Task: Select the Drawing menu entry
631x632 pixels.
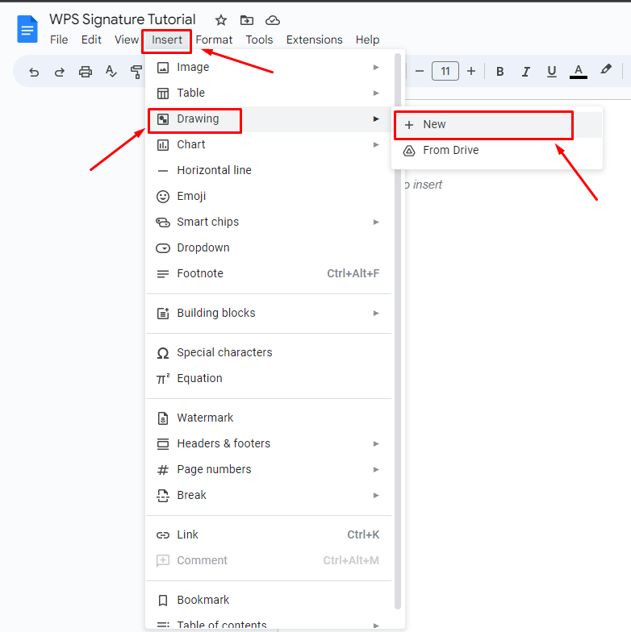Action: pyautogui.click(x=269, y=119)
